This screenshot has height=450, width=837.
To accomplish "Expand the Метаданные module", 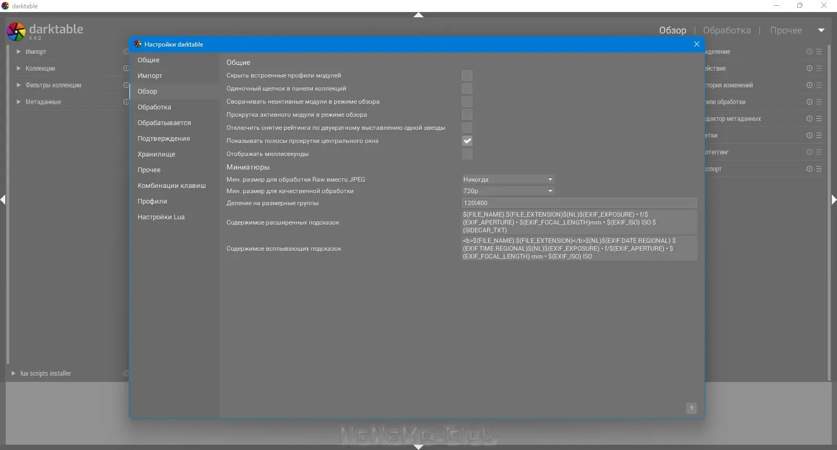I will click(x=19, y=102).
